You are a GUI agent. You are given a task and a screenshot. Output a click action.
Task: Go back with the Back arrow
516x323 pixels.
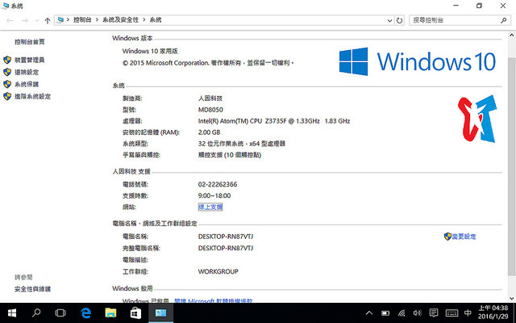pos(10,20)
